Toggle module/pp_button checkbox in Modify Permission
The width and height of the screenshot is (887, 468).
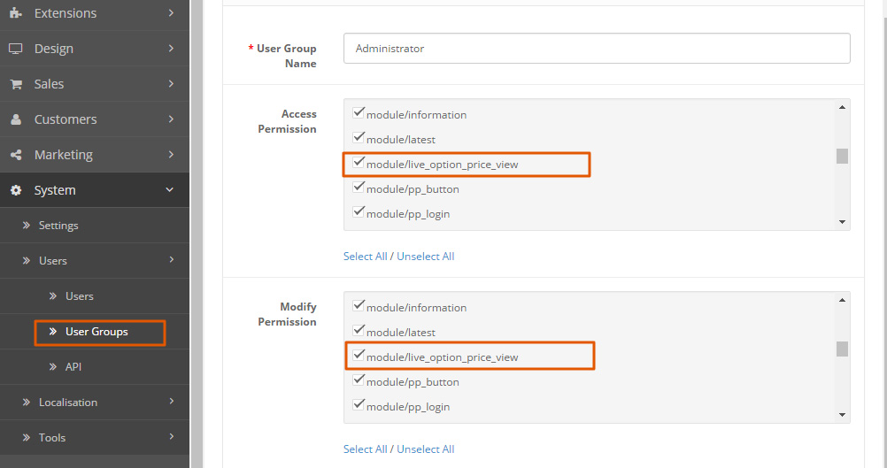point(359,380)
